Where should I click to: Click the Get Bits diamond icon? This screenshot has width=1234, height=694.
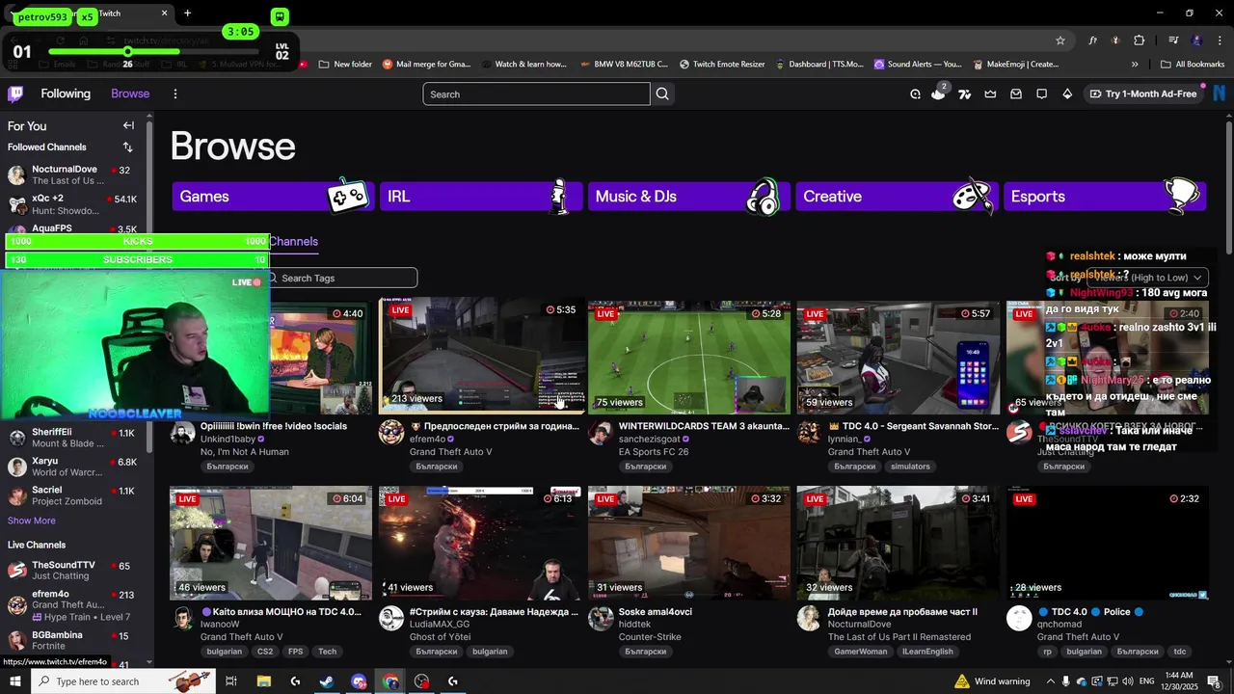(1067, 94)
